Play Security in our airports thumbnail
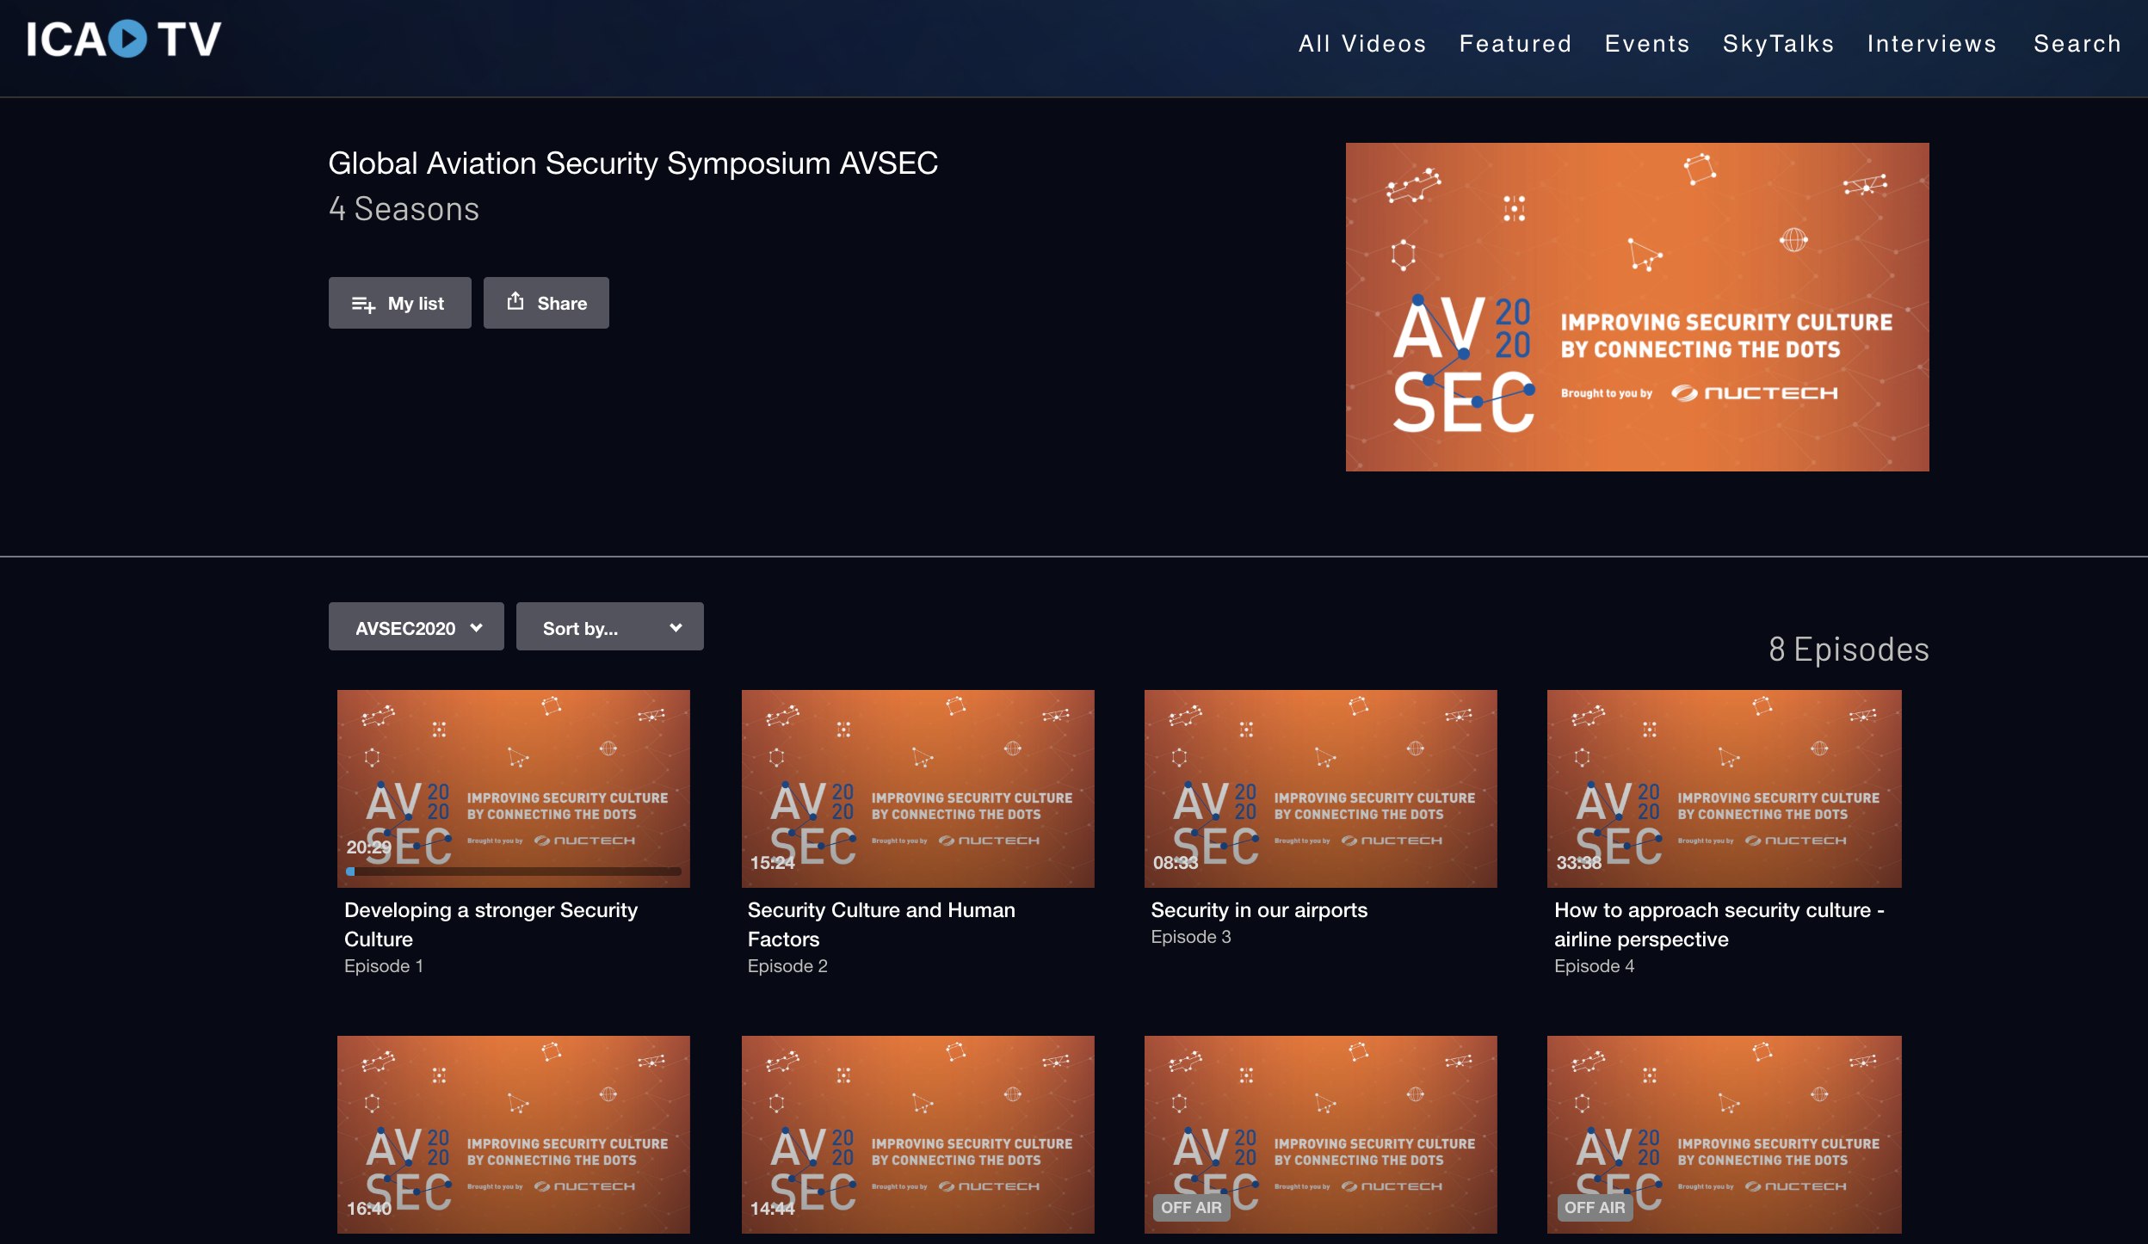The height and width of the screenshot is (1244, 2148). pyautogui.click(x=1320, y=788)
